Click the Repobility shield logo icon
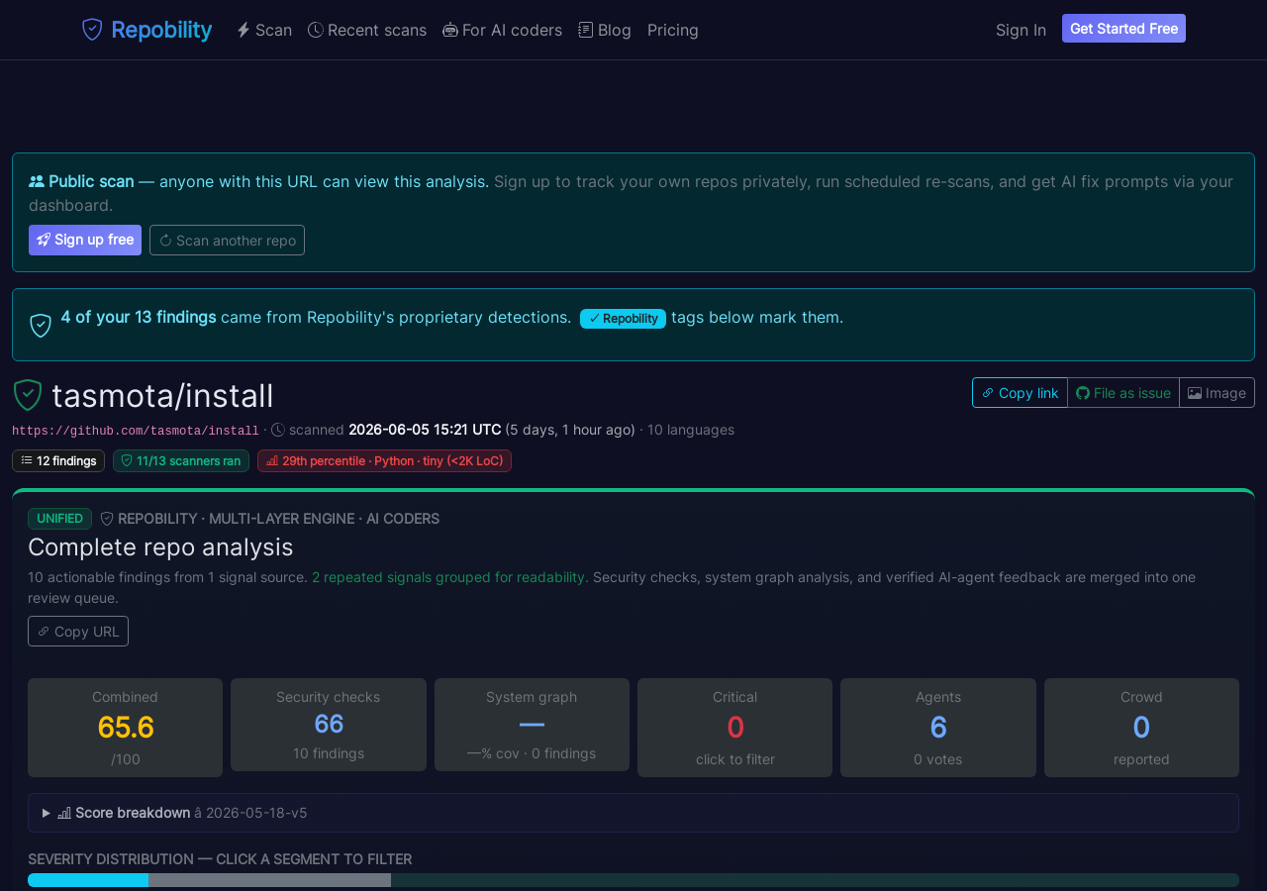Viewport: 1267px width, 891px height. point(92,30)
